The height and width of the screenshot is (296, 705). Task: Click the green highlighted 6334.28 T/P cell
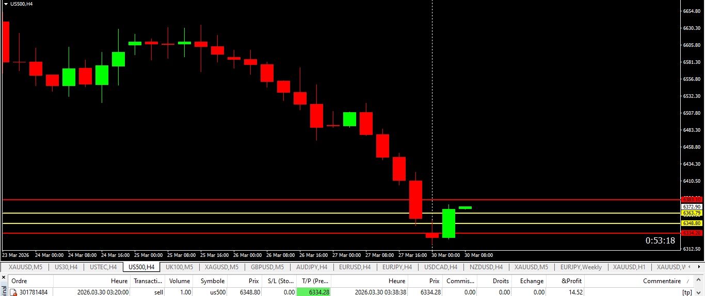click(x=314, y=292)
